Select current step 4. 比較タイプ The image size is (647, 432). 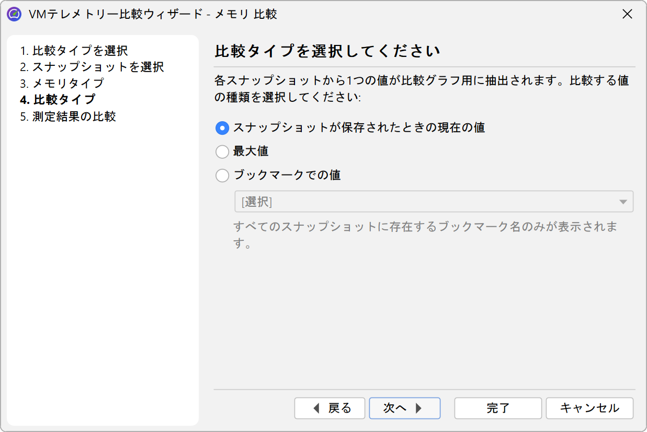58,99
